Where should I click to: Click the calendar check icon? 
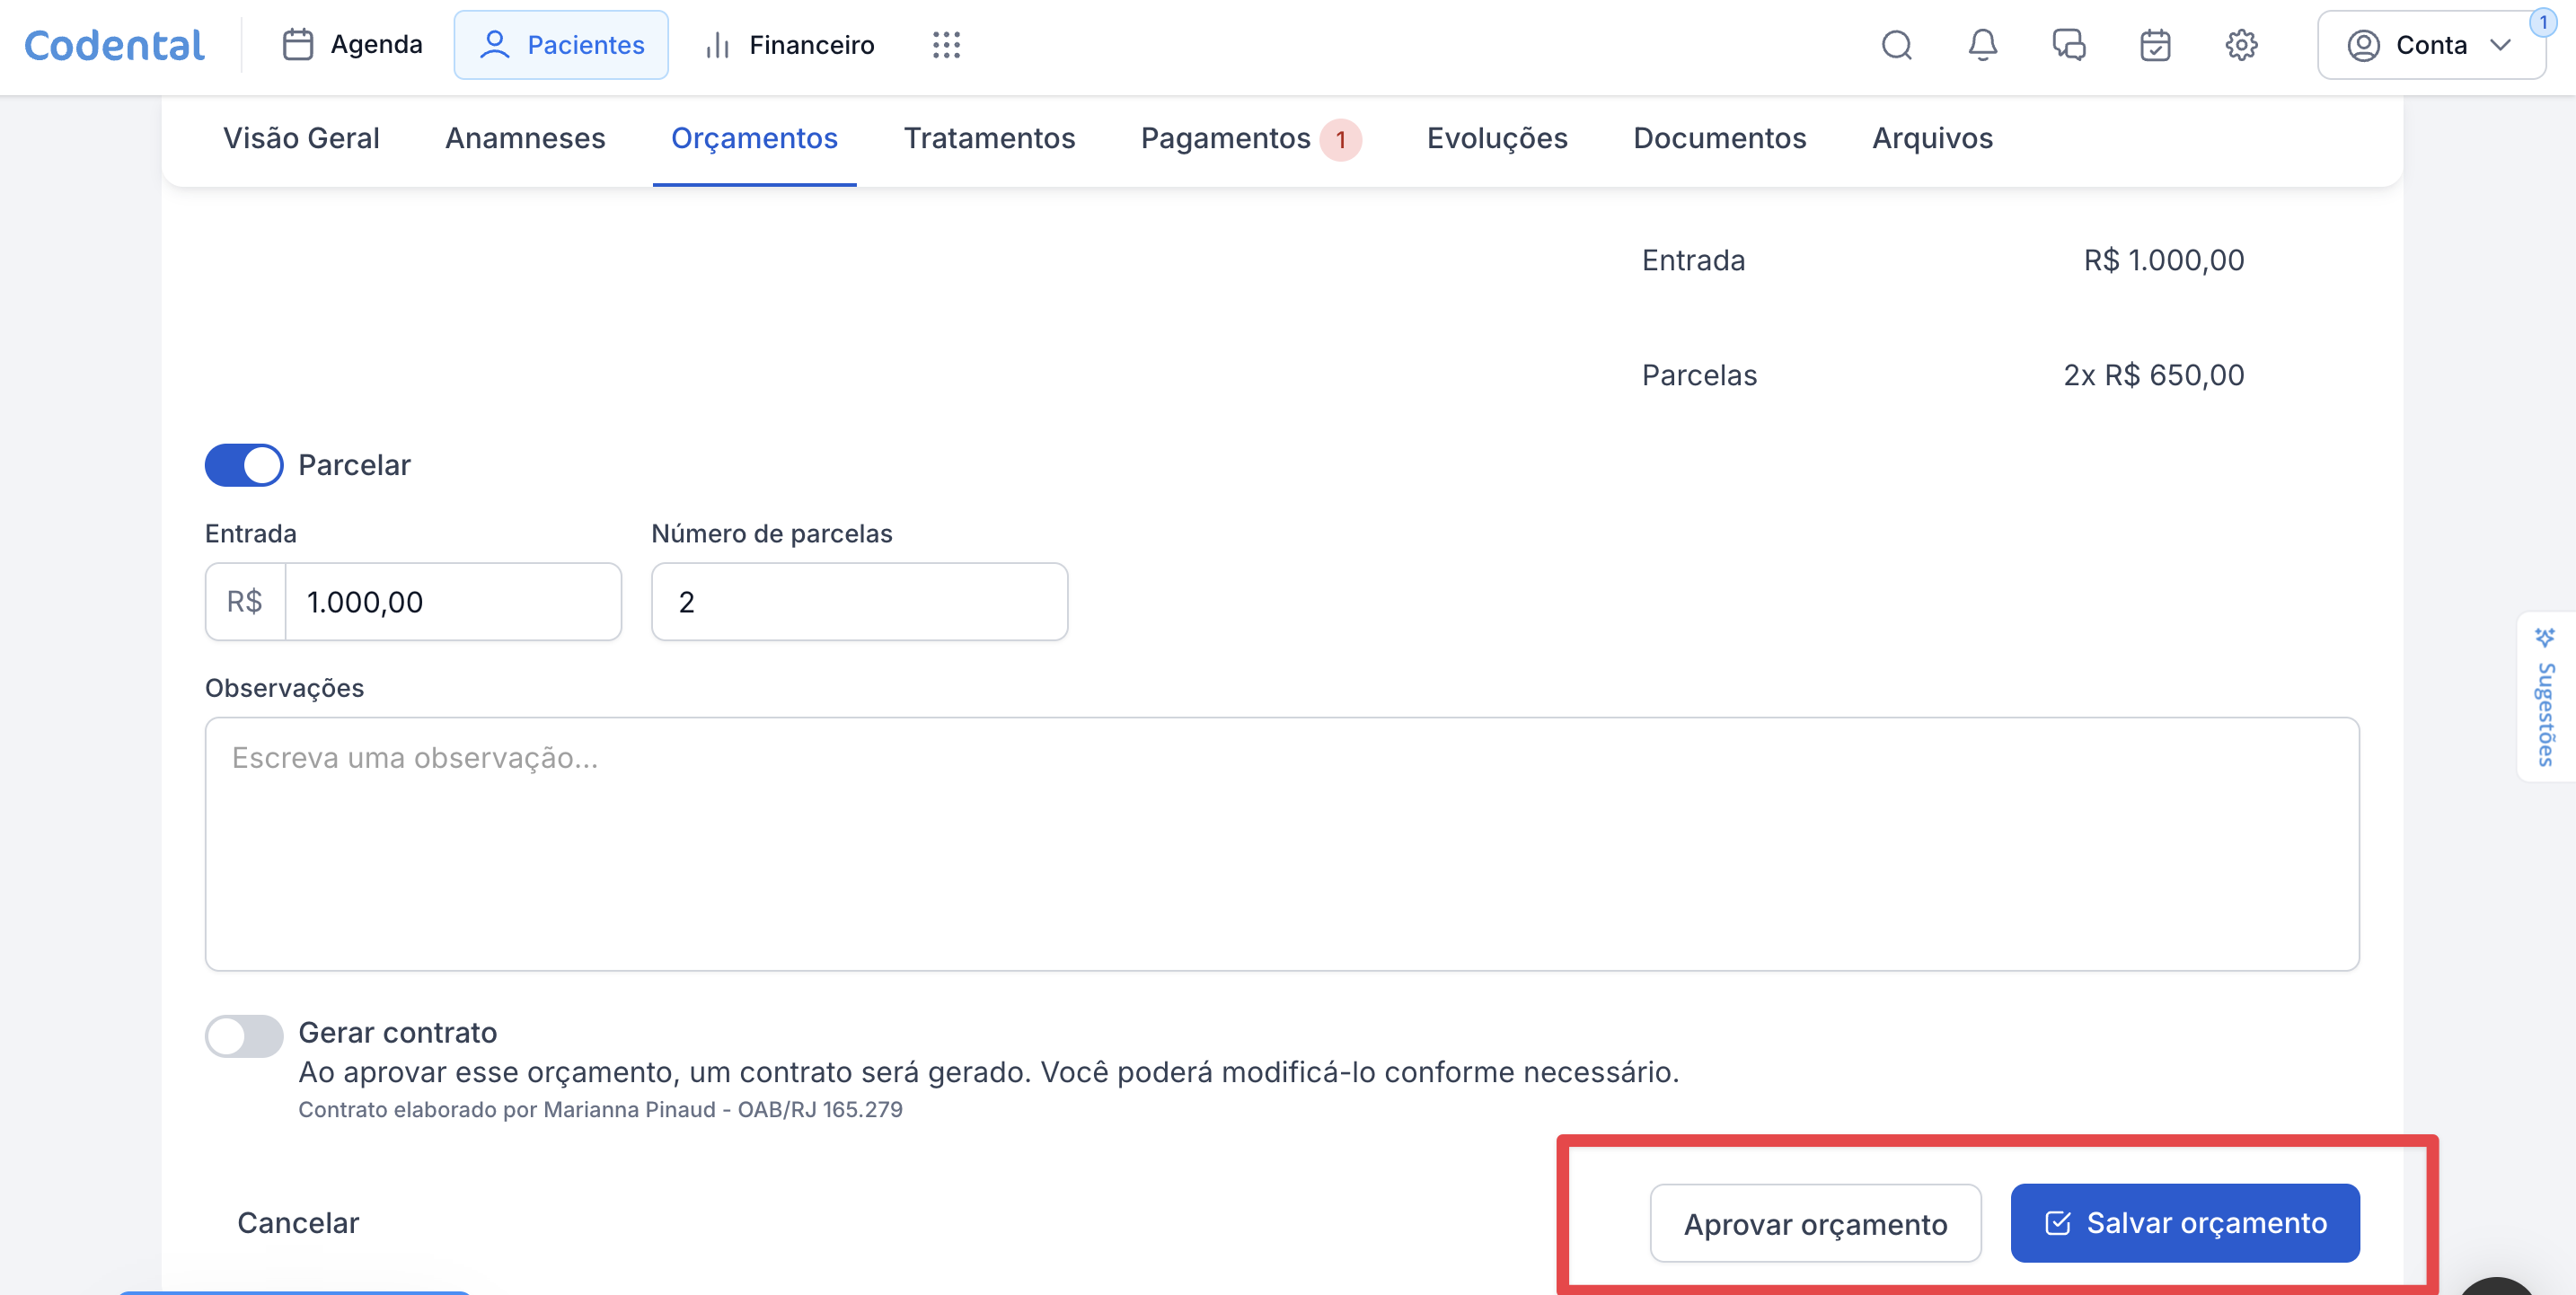(x=2154, y=45)
